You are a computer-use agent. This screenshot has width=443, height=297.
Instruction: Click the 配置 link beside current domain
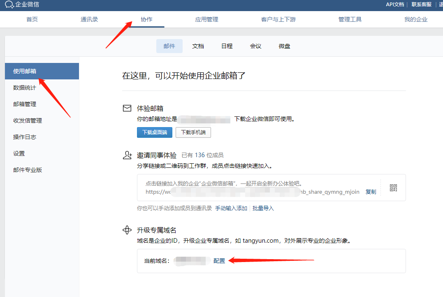(x=219, y=261)
